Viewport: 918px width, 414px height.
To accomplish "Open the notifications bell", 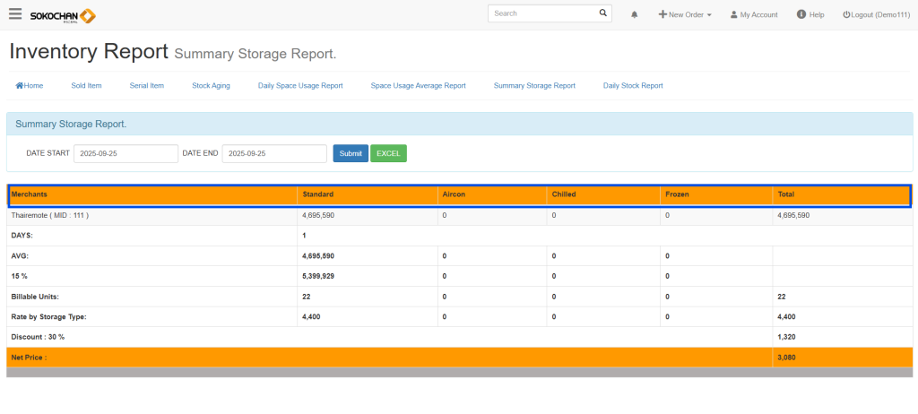I will pos(635,15).
